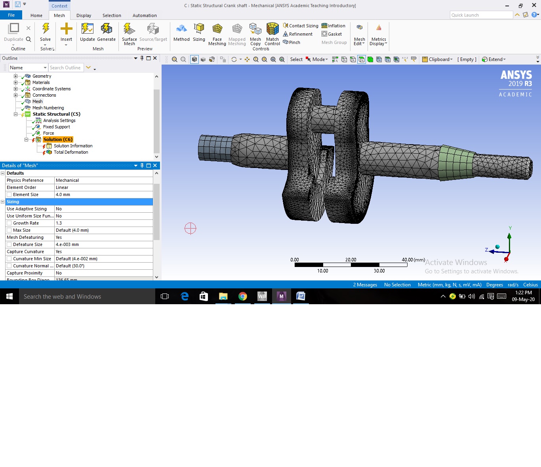Open the Name filter dropdown

click(x=45, y=68)
